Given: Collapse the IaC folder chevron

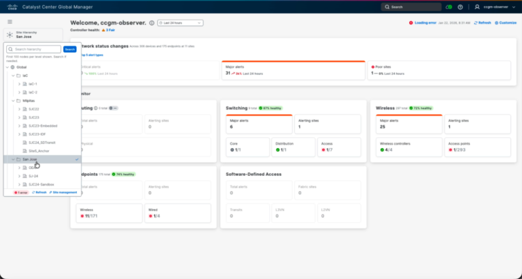Looking at the screenshot, I should pos(14,75).
